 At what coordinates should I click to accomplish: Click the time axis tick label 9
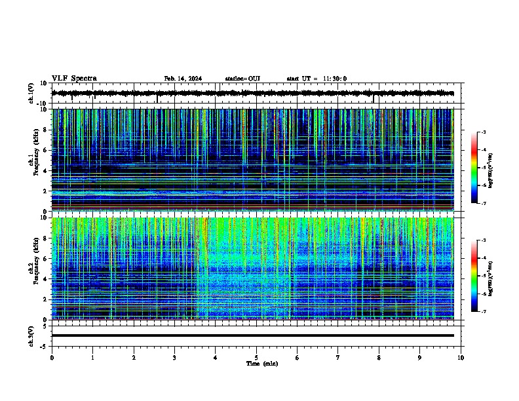pos(419,358)
